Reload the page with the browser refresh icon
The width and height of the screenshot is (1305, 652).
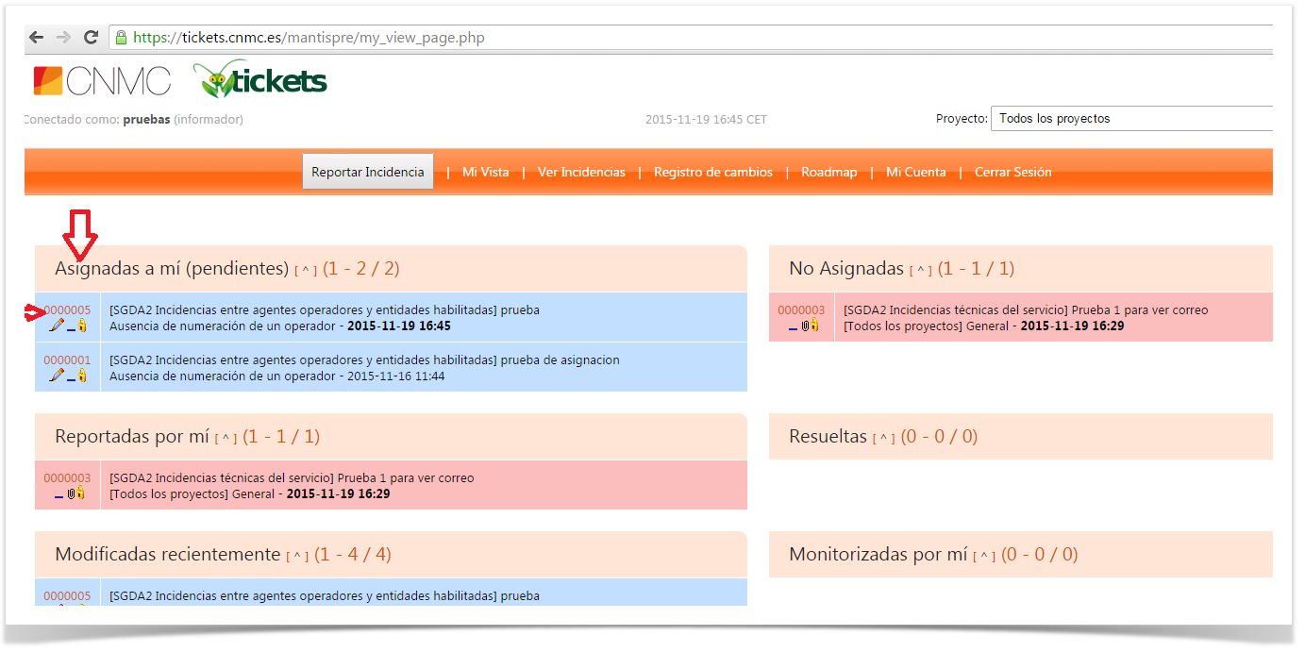(x=91, y=38)
